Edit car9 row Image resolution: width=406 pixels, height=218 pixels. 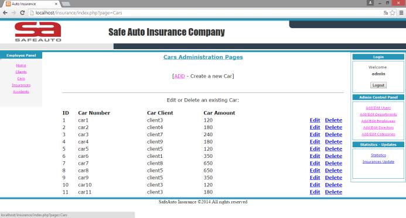pyautogui.click(x=315, y=178)
